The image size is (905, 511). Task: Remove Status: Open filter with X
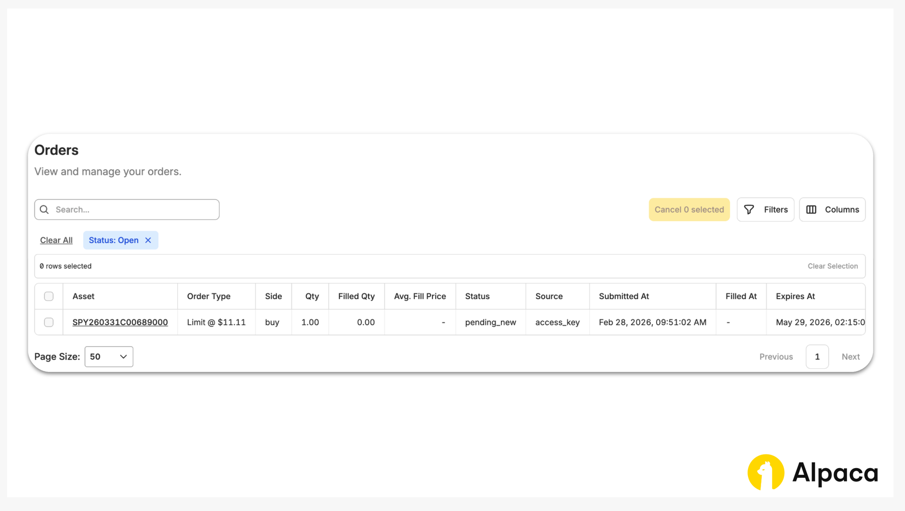click(x=148, y=240)
